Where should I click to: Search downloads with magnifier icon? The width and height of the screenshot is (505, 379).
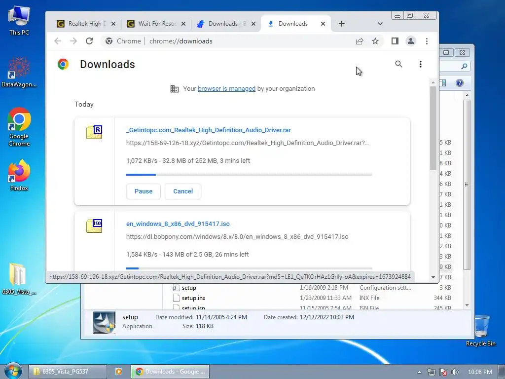pos(398,64)
